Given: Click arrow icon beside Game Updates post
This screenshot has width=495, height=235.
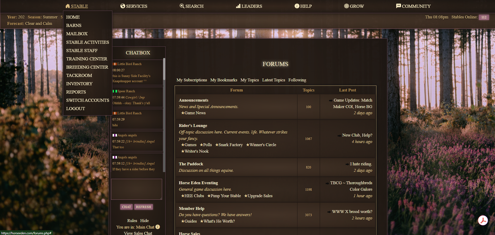Looking at the screenshot, I should (331, 100).
